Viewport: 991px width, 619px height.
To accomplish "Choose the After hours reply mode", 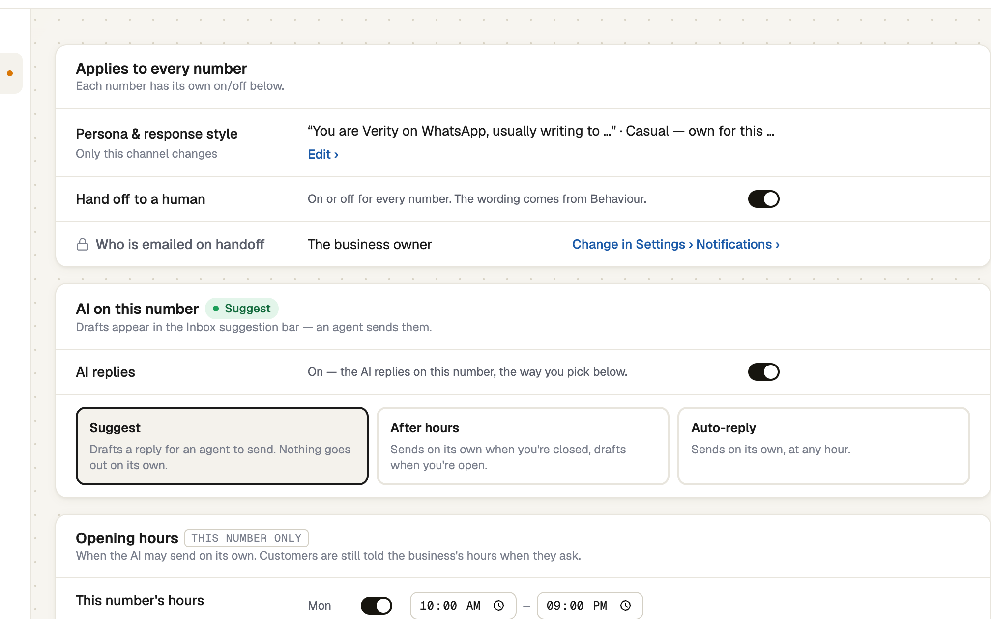I will 523,446.
